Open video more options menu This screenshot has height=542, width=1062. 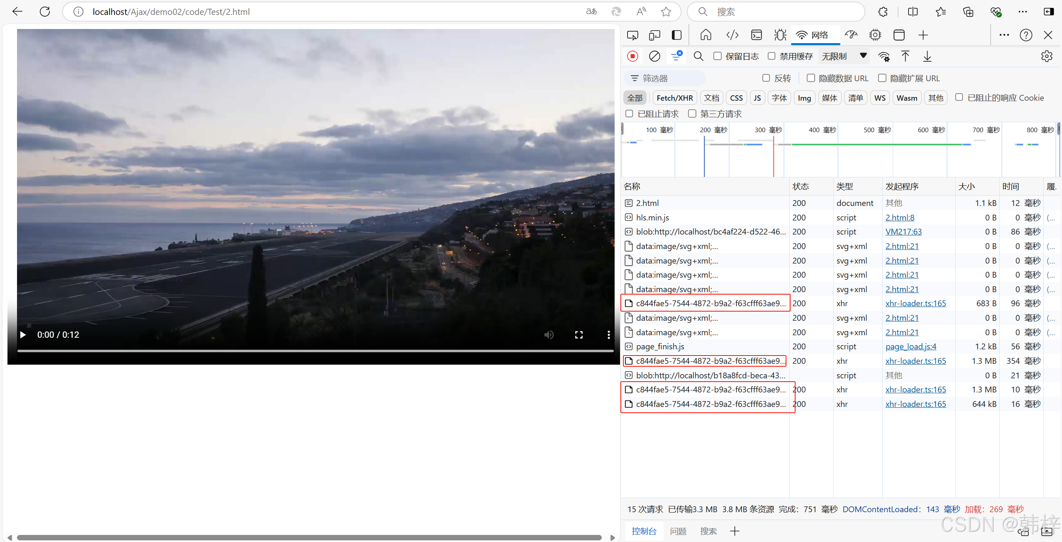(x=608, y=334)
